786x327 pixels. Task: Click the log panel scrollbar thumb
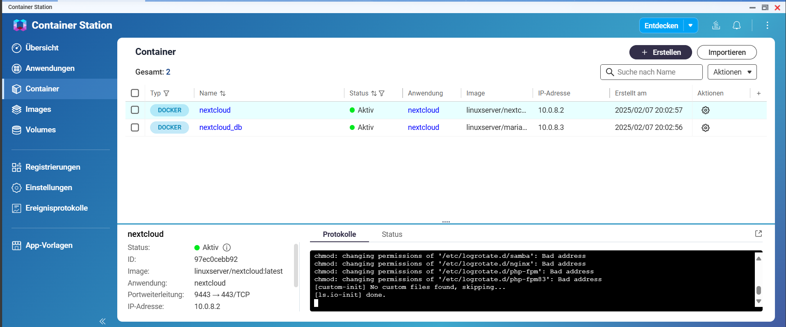pyautogui.click(x=759, y=290)
